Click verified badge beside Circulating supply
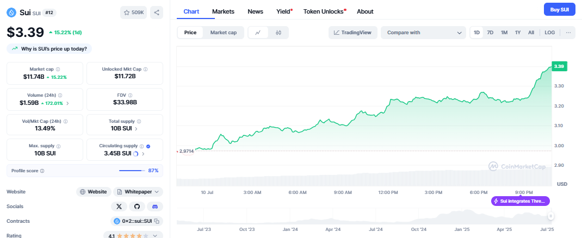 tap(148, 146)
